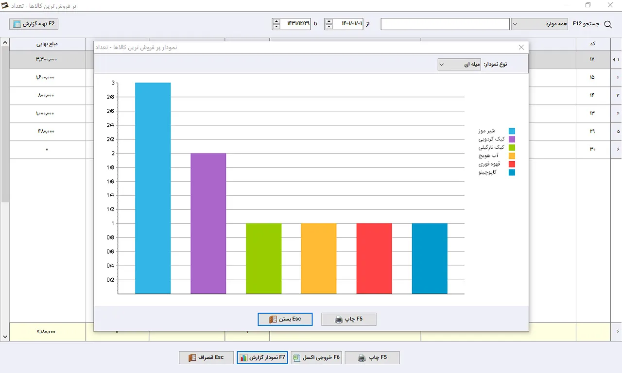This screenshot has width=622, height=373.
Task: Select the table row with code ۱۷
Action: (x=592, y=59)
